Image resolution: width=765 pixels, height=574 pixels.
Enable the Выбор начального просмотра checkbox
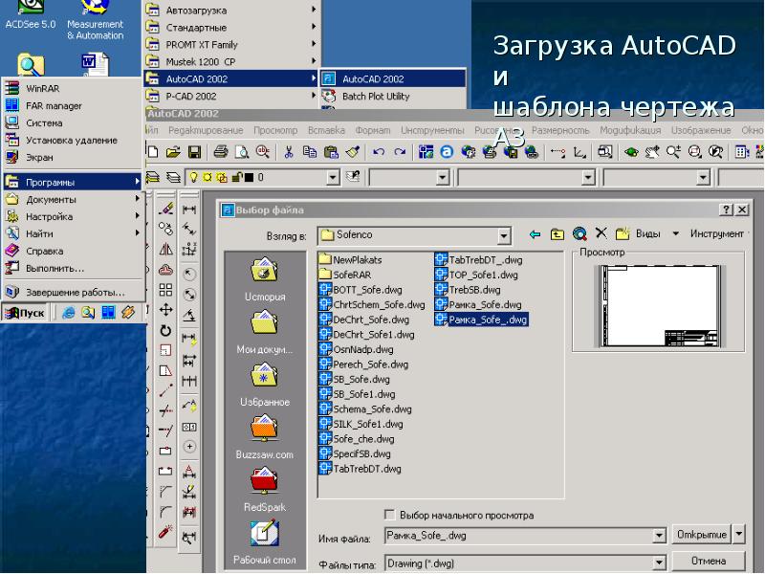(389, 515)
